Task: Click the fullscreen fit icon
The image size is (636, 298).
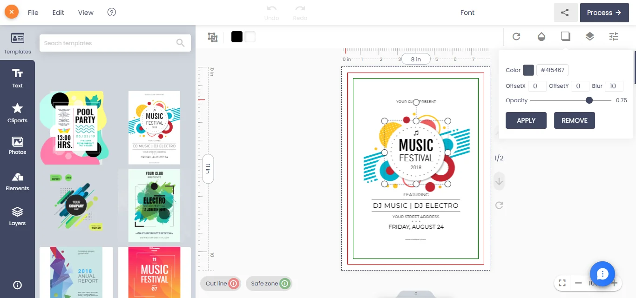Action: point(562,283)
